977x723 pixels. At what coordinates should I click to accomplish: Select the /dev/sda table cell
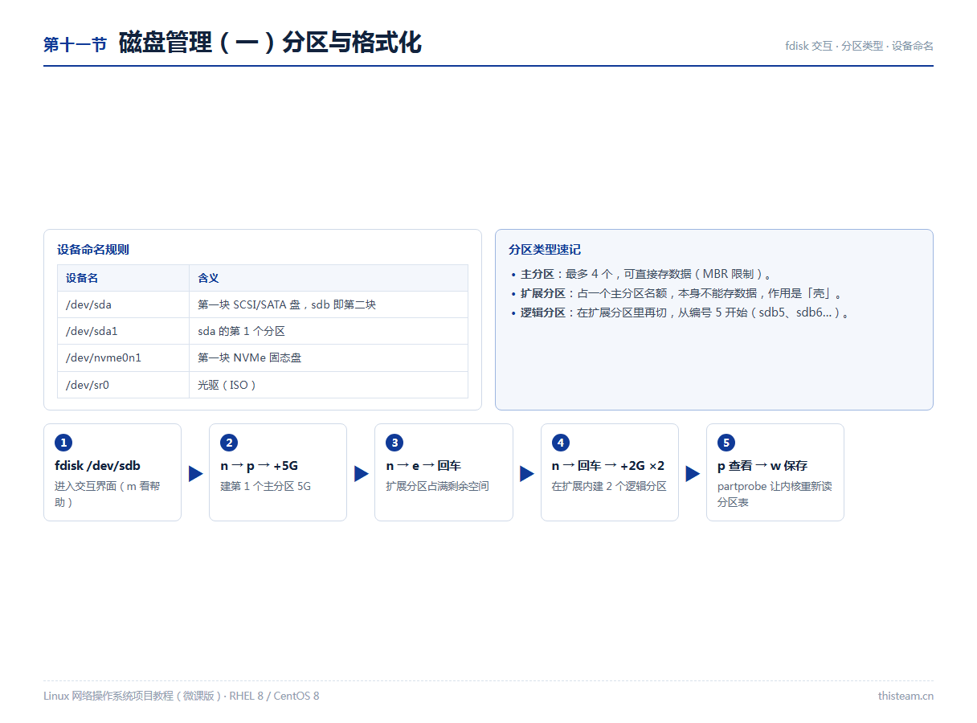[123, 304]
